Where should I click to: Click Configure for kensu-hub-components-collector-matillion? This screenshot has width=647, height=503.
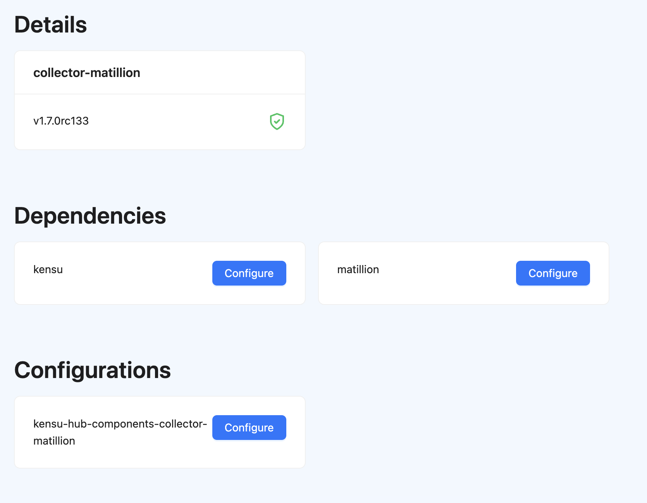click(x=249, y=428)
